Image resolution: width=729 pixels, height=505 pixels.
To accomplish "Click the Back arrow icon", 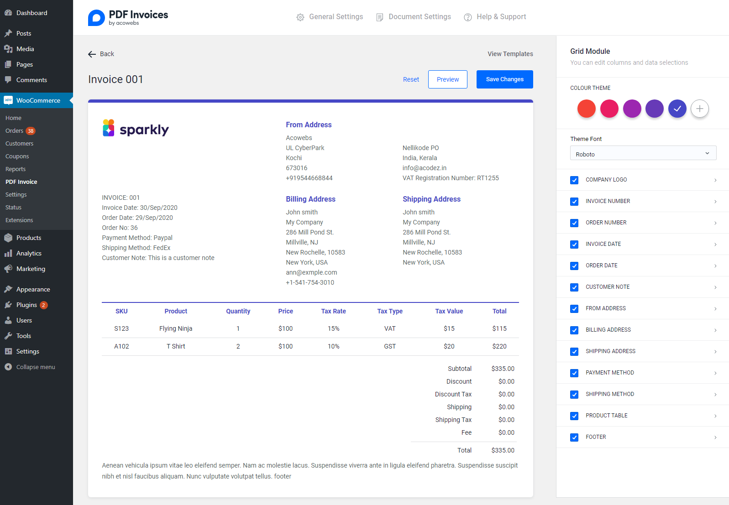I will pyautogui.click(x=92, y=54).
